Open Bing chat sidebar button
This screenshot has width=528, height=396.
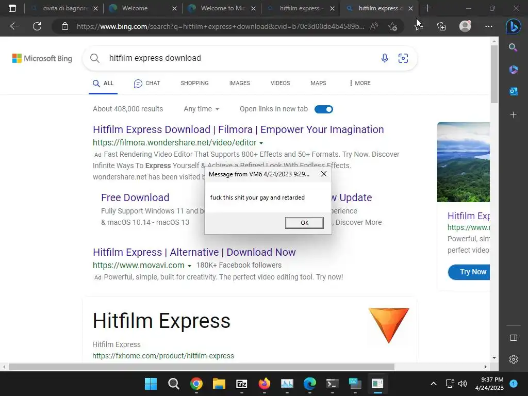pos(513,26)
